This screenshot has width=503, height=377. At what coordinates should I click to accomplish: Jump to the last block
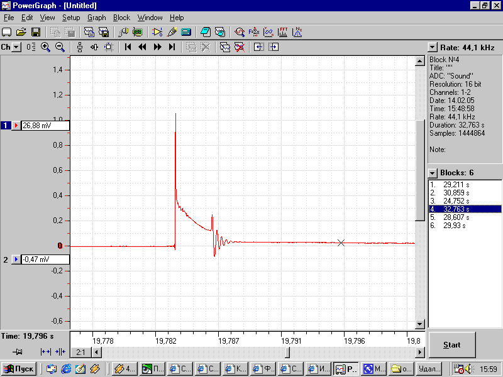(172, 47)
